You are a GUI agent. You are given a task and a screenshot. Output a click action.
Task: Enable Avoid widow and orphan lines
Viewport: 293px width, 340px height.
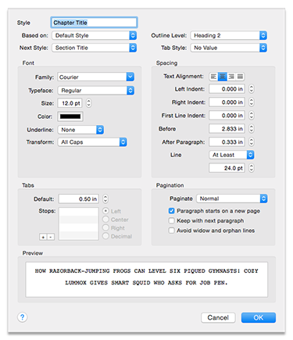(171, 231)
